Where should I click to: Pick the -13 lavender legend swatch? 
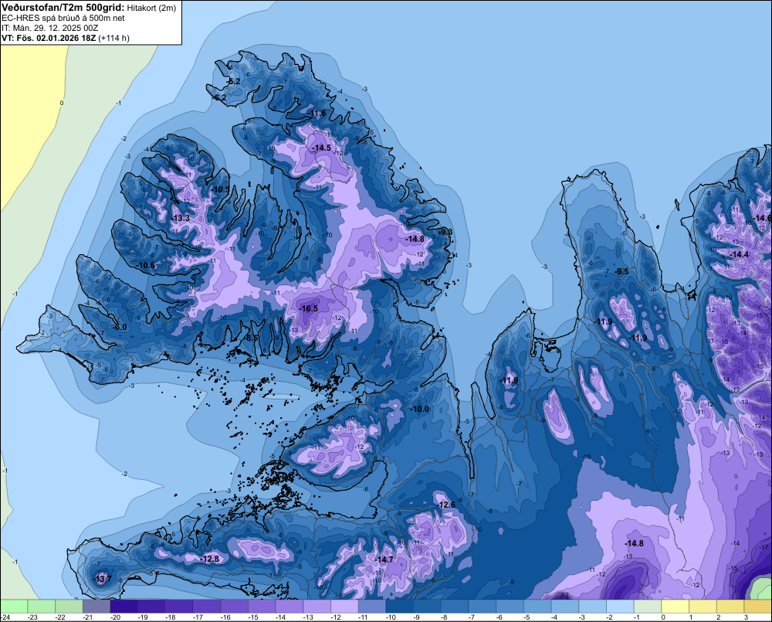(x=317, y=606)
